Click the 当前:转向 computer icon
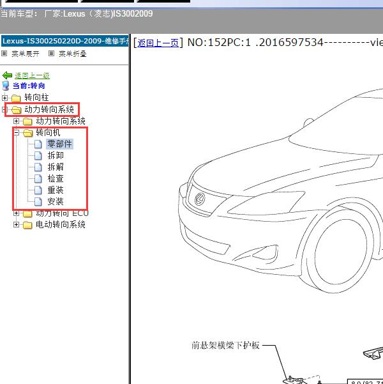 (x=6, y=86)
